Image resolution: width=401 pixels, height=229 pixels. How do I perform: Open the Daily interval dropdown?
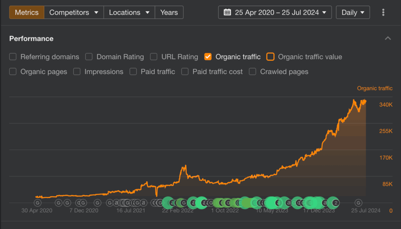353,13
